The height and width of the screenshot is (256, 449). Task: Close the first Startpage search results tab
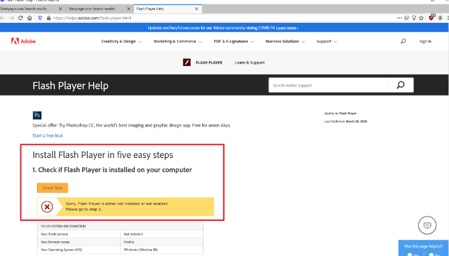tap(60, 9)
